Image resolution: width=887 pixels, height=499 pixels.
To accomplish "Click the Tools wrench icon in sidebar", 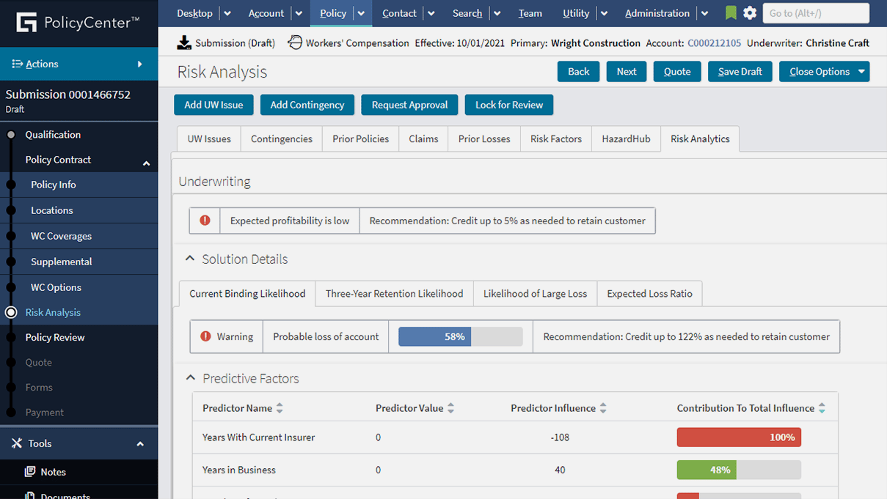I will 18,443.
